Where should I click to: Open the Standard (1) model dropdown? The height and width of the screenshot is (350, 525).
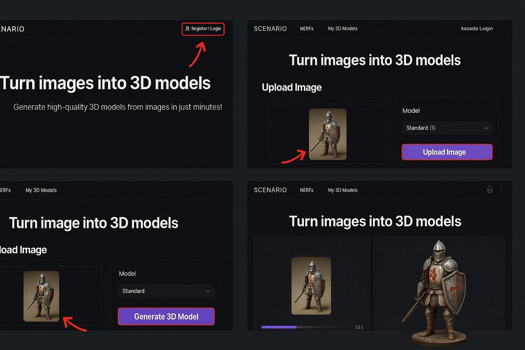point(447,128)
